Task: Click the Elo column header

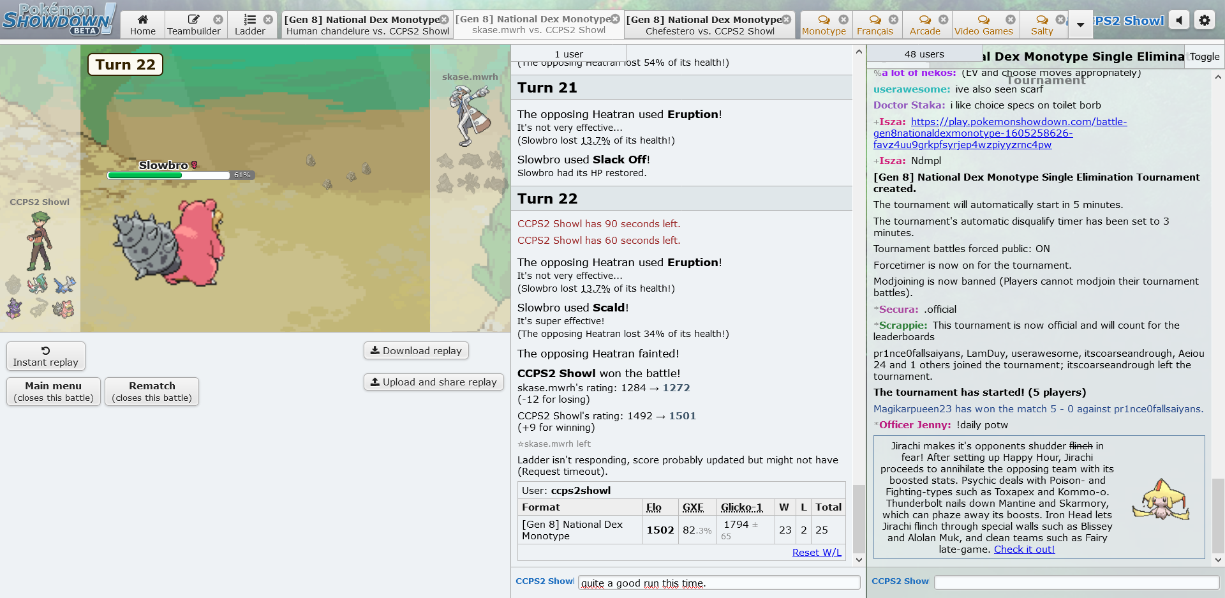Action: tap(654, 507)
